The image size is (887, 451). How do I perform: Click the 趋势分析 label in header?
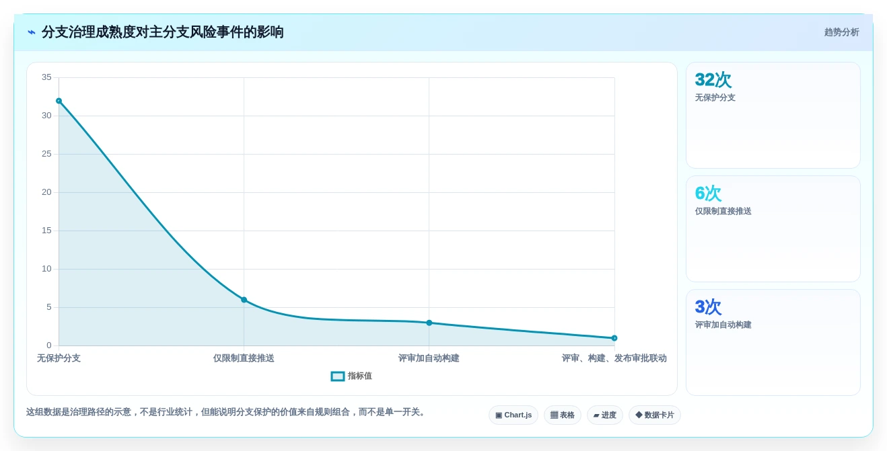841,32
